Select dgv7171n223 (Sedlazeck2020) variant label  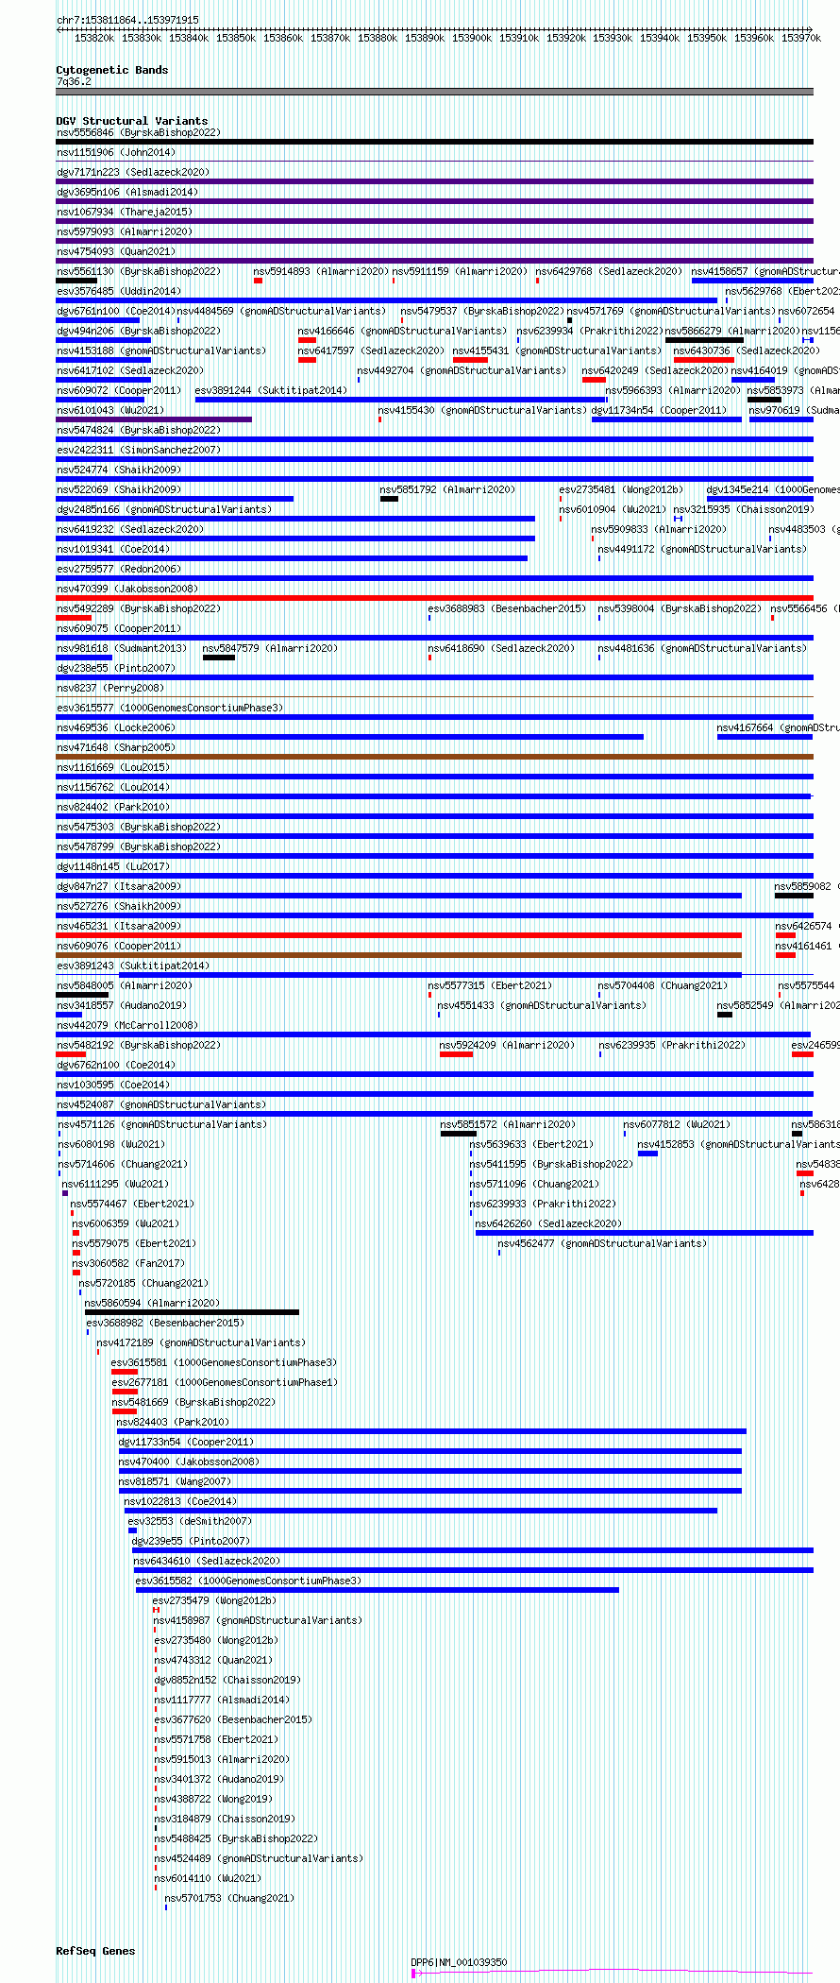click(x=133, y=172)
